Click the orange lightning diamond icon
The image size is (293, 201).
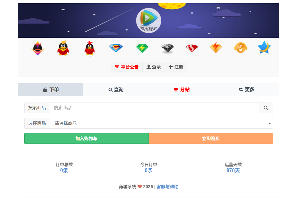tap(216, 48)
